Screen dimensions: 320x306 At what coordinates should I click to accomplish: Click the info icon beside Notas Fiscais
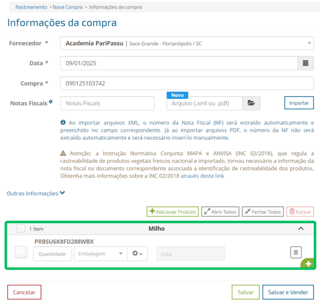pos(51,102)
